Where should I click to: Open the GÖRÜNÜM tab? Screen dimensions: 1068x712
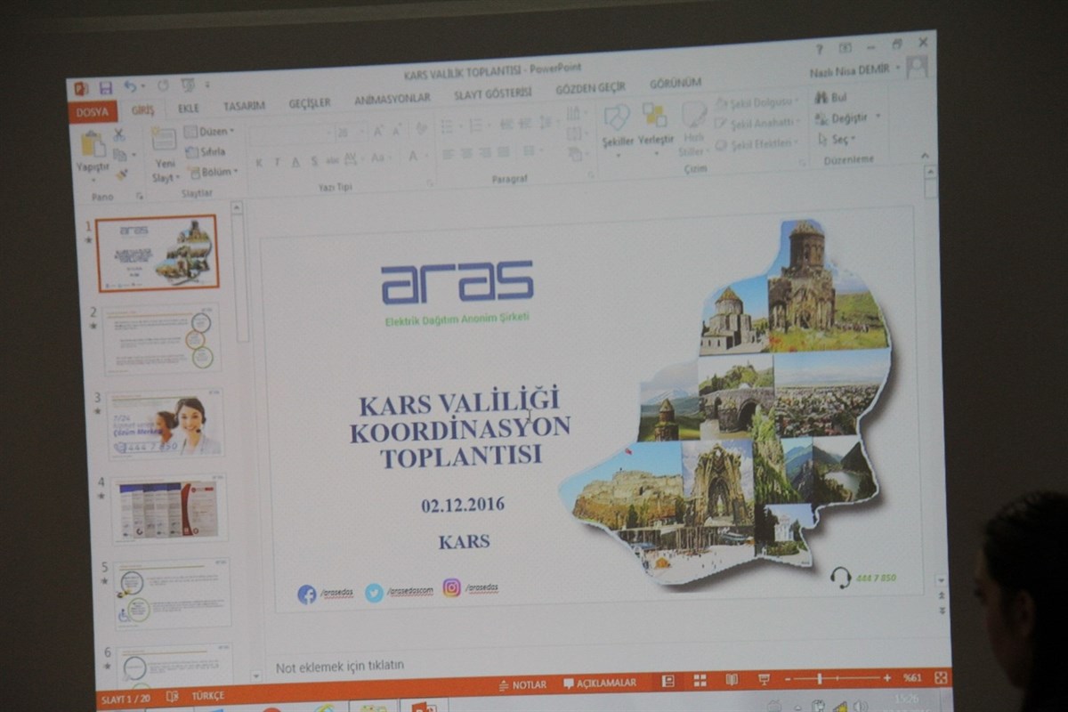tap(676, 84)
